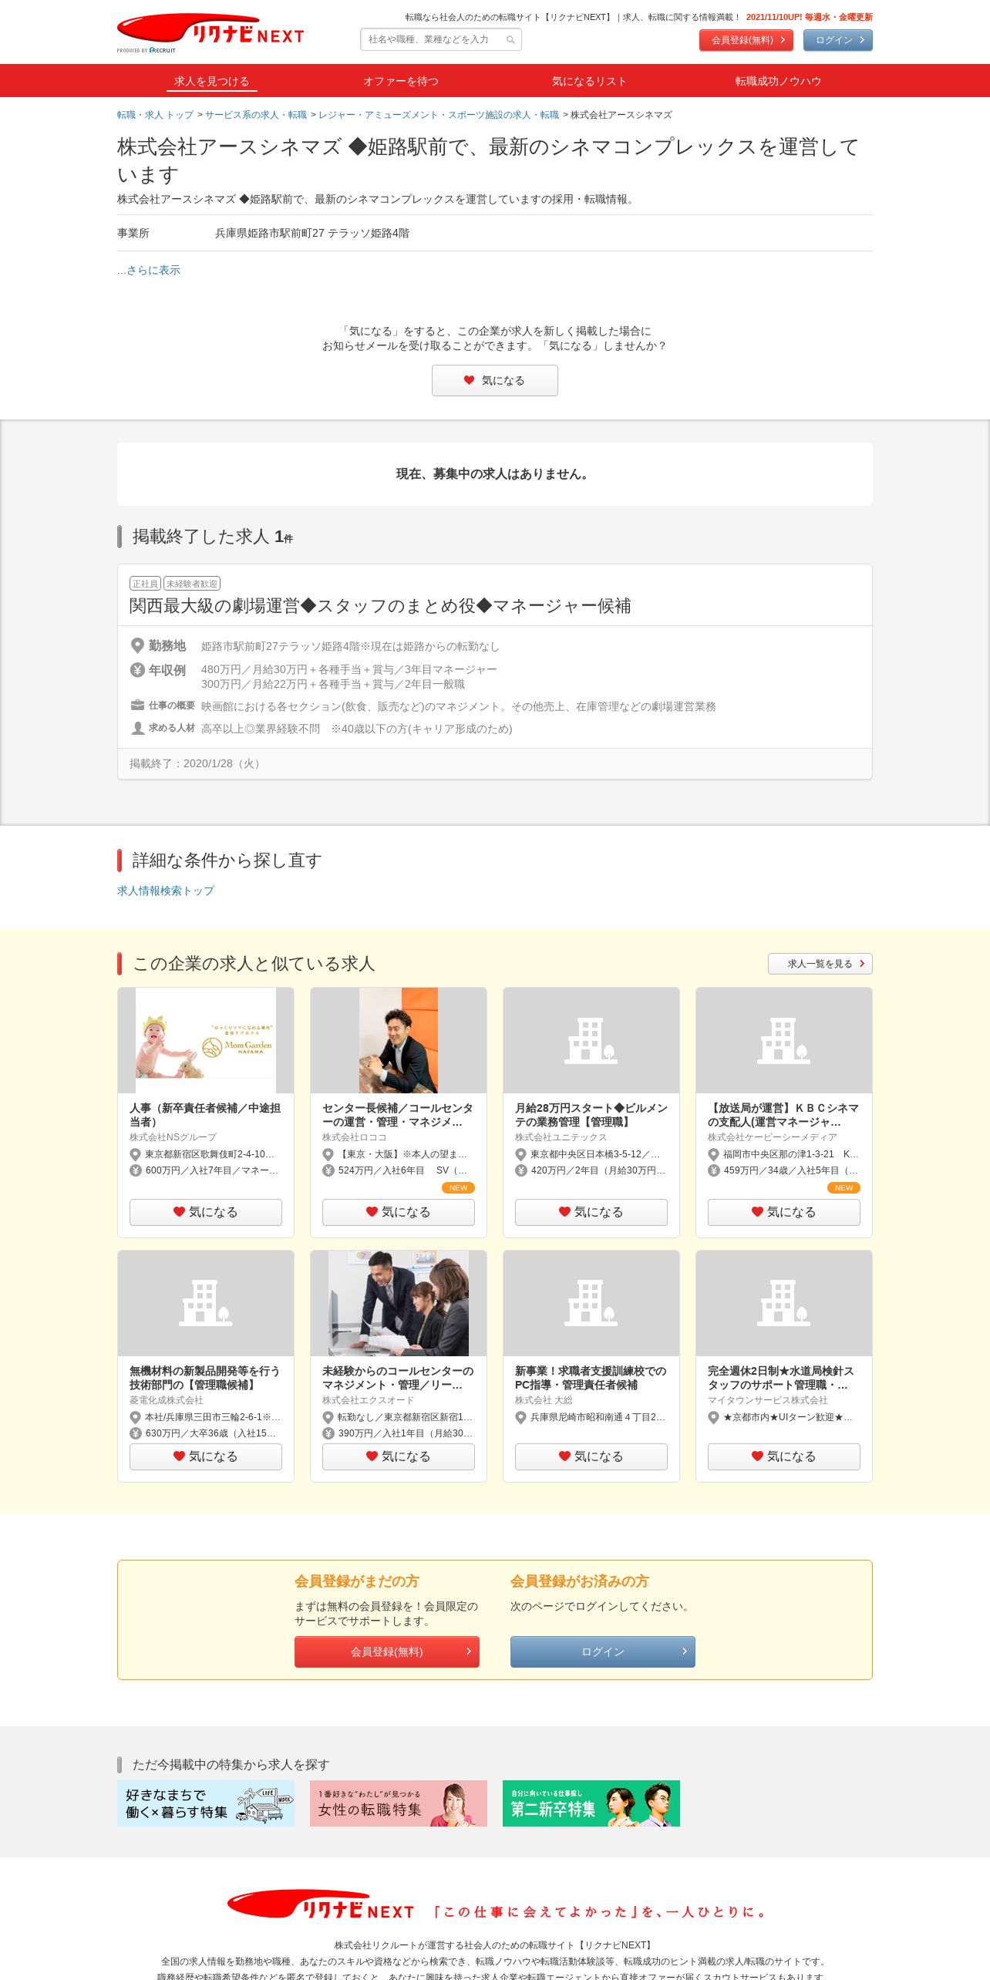Open placeholder building image for マイタウンサービス job
990x1980 pixels.
(784, 1303)
